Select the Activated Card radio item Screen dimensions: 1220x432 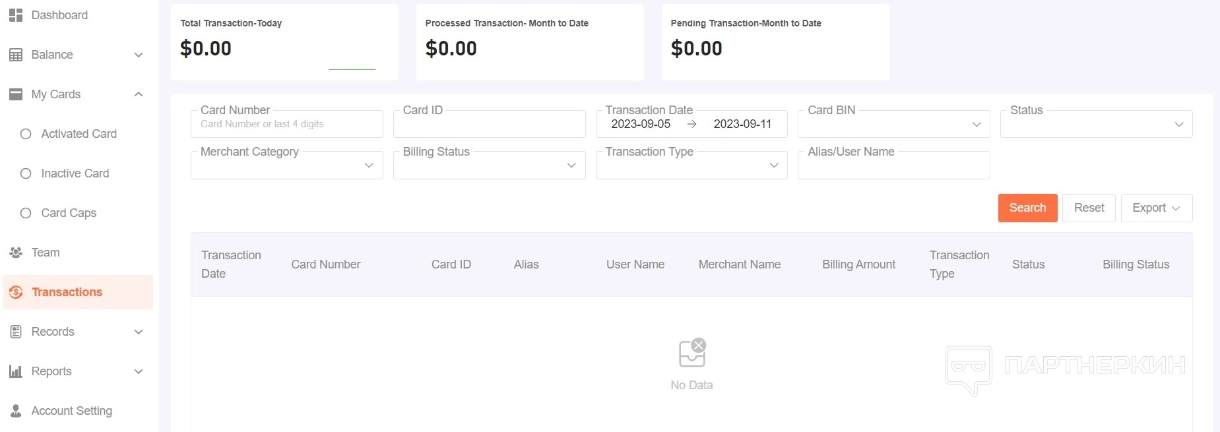[26, 134]
